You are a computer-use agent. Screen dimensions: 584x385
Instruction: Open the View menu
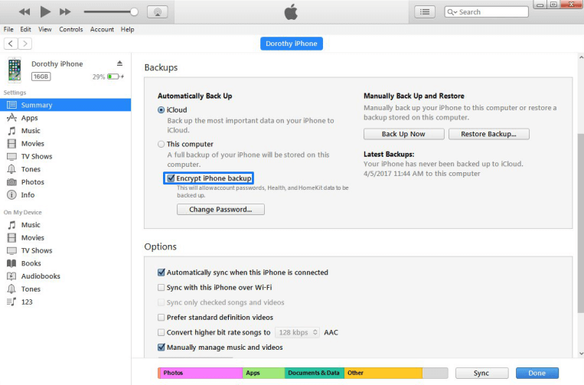(45, 29)
